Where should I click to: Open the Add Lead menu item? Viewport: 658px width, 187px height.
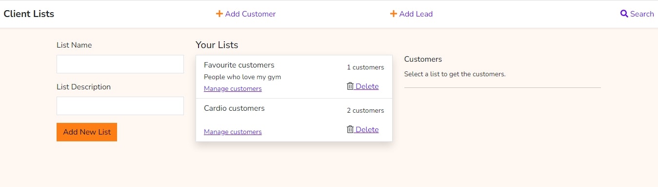pos(411,14)
